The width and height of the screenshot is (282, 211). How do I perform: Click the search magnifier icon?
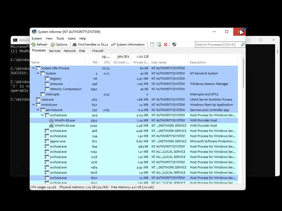(242, 44)
